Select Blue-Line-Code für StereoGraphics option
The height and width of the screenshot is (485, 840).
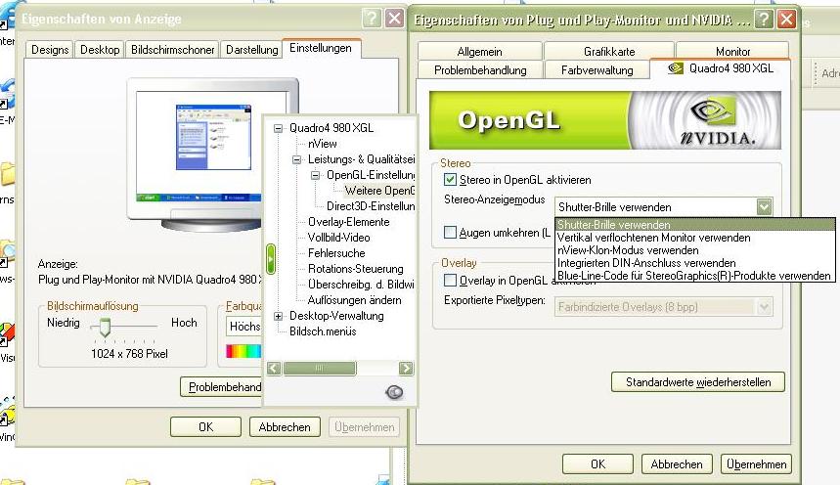coord(693,276)
